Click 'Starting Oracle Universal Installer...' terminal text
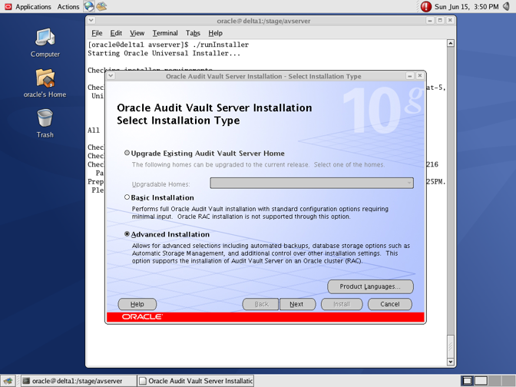The height and width of the screenshot is (387, 516). (x=164, y=53)
